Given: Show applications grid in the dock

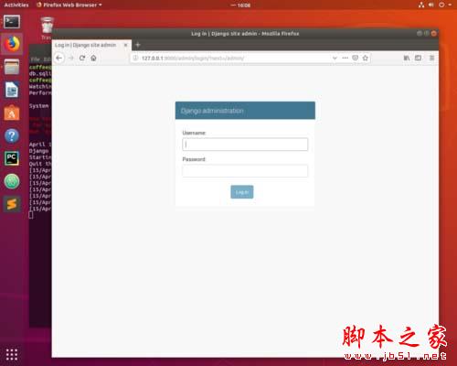Looking at the screenshot, I should pyautogui.click(x=12, y=354).
